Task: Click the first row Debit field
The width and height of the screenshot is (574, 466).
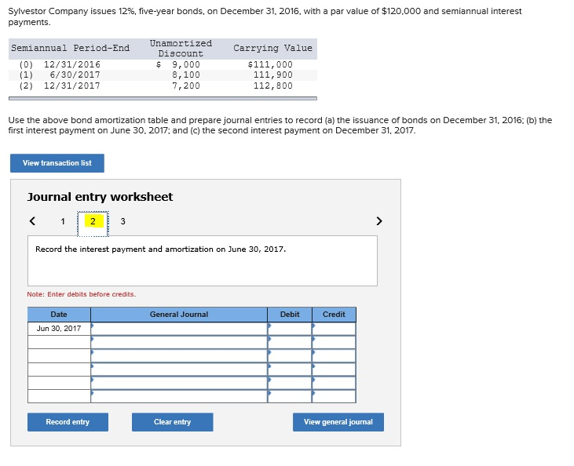Action: pos(290,329)
